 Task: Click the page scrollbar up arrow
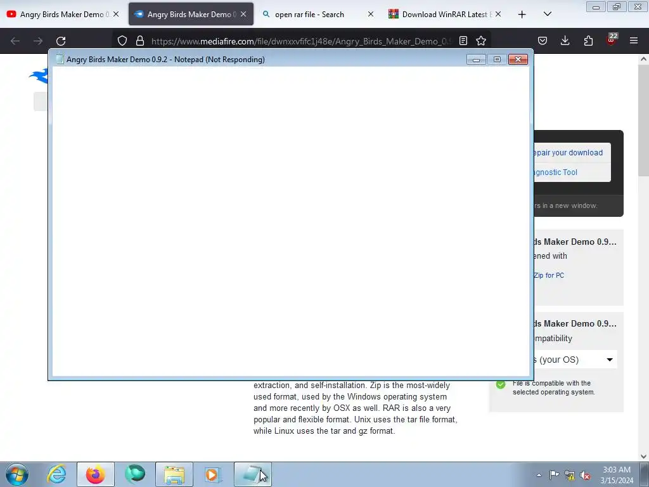tap(644, 59)
